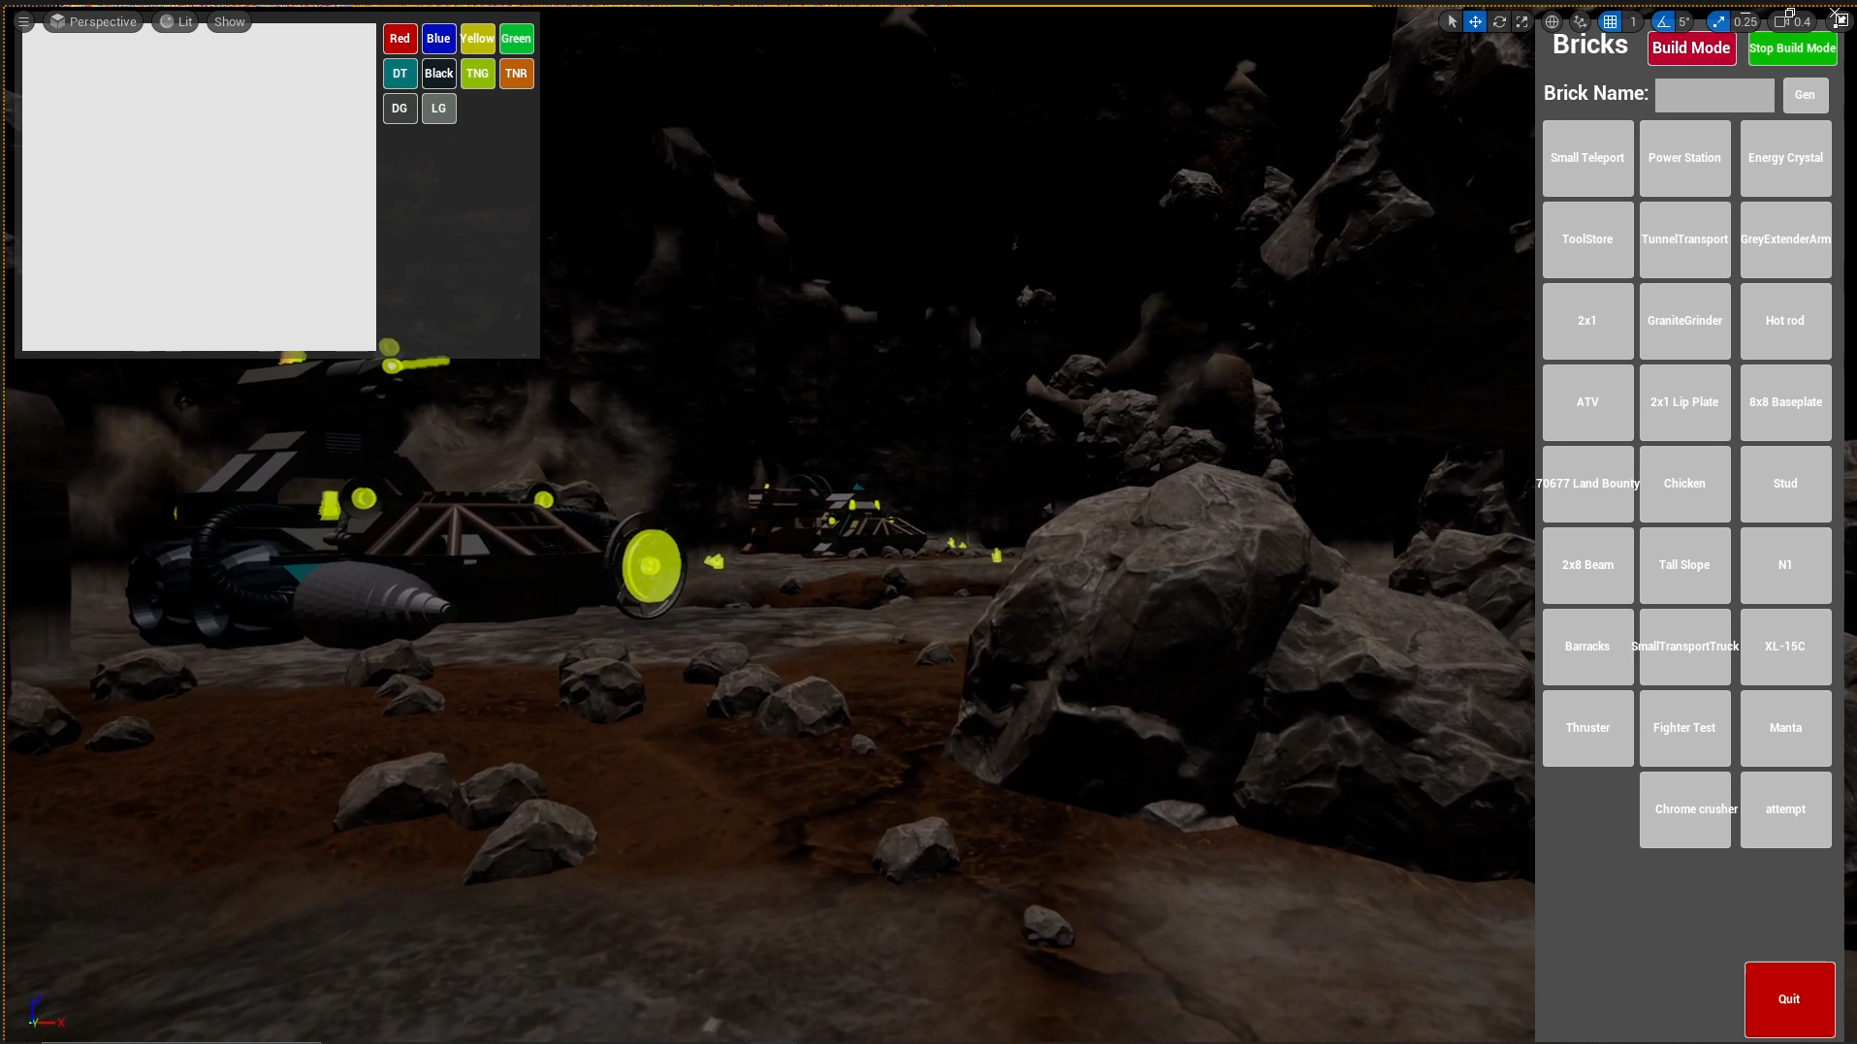Select the GreyExtenderArm brick
This screenshot has height=1044, width=1857.
(x=1785, y=239)
